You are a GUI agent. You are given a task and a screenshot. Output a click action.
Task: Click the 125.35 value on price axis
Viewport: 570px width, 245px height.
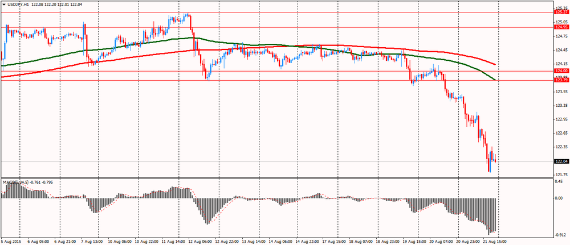tap(561, 8)
